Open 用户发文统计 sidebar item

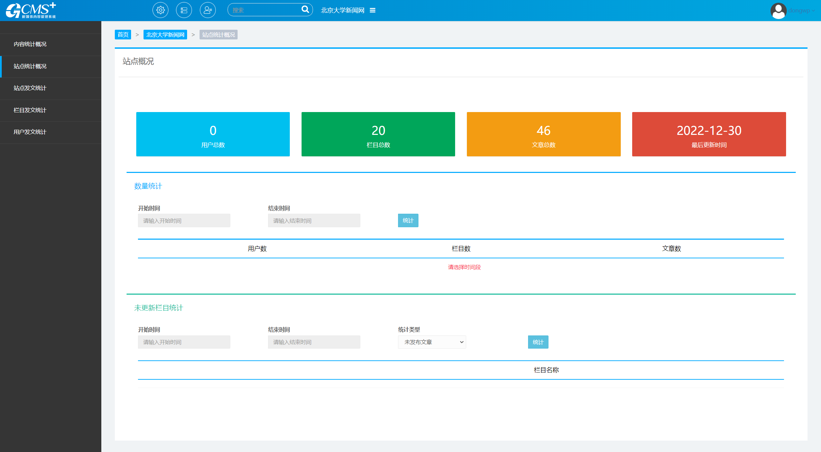pyautogui.click(x=30, y=132)
